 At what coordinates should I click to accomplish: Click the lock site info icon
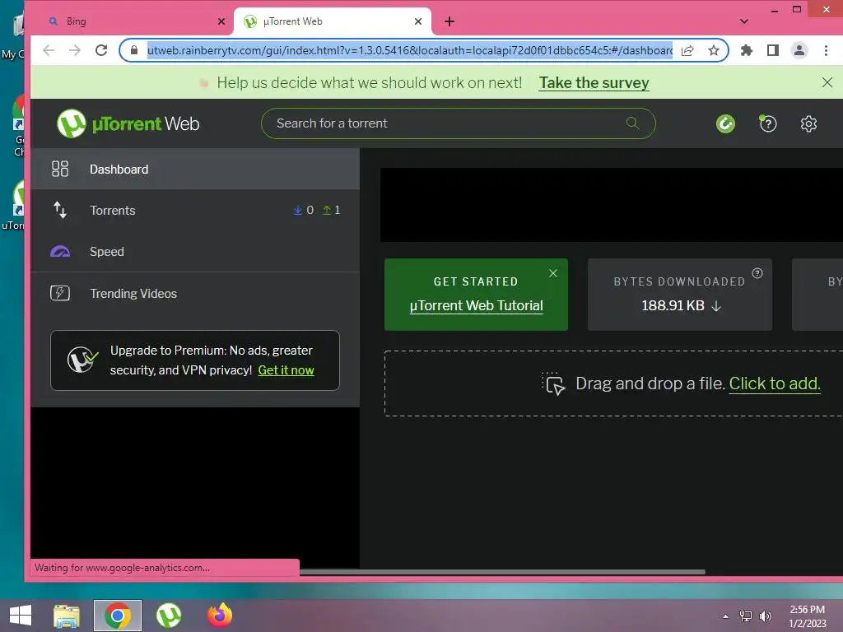point(134,50)
